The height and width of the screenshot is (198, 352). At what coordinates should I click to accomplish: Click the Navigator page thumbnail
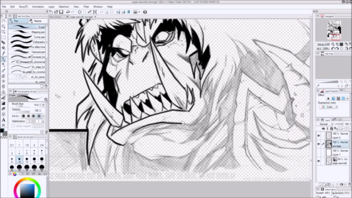(x=334, y=30)
